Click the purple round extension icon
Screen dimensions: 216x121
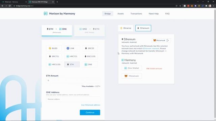[x=195, y=6]
